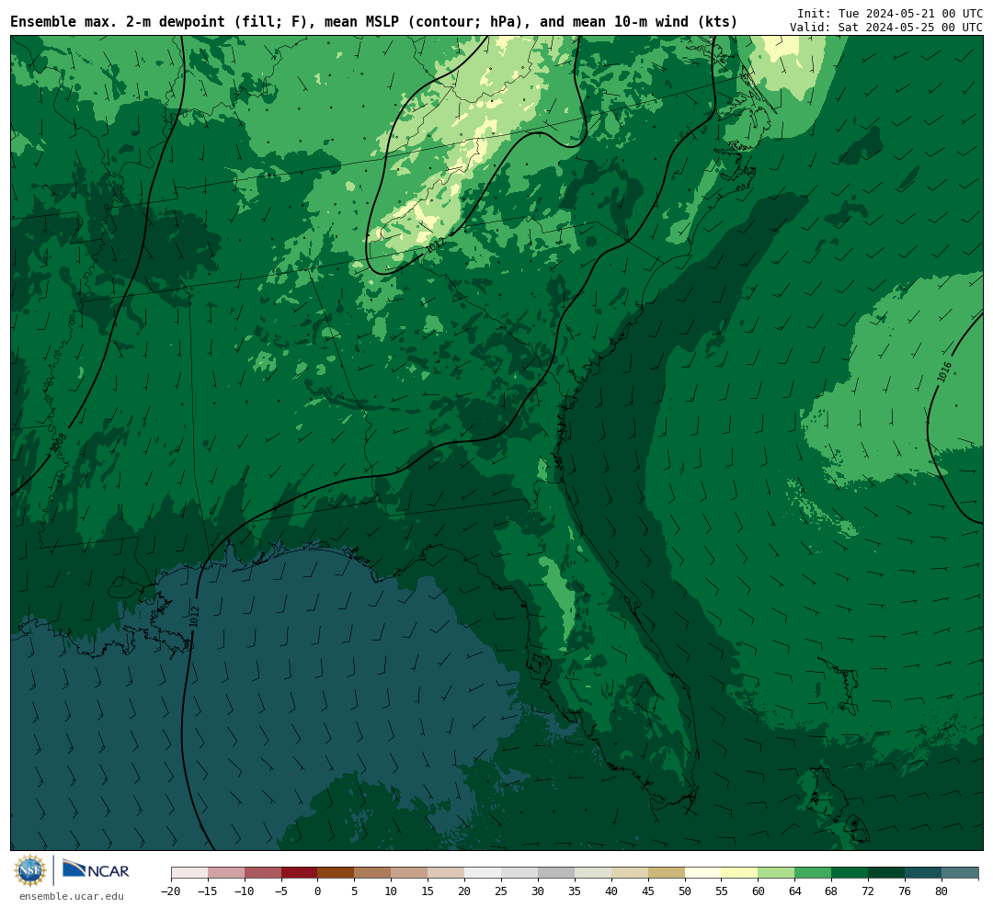Pick the green swatch between 68 and 72
The height and width of the screenshot is (908, 993).
click(x=850, y=873)
